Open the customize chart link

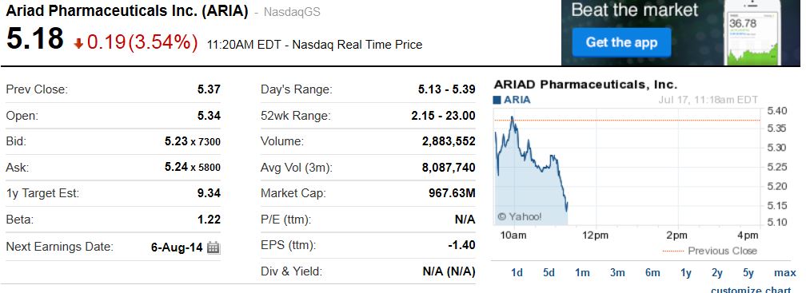[x=751, y=290]
